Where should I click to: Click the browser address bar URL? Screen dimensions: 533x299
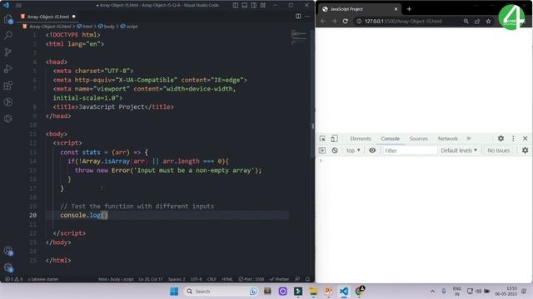coord(403,21)
